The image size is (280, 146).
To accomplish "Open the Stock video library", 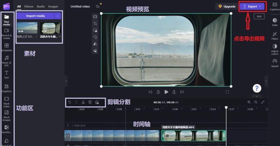I will tap(7, 102).
